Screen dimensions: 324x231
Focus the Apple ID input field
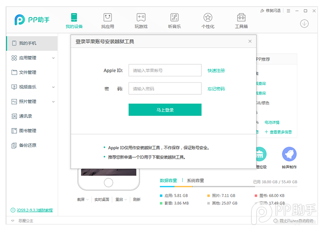[x=165, y=70]
